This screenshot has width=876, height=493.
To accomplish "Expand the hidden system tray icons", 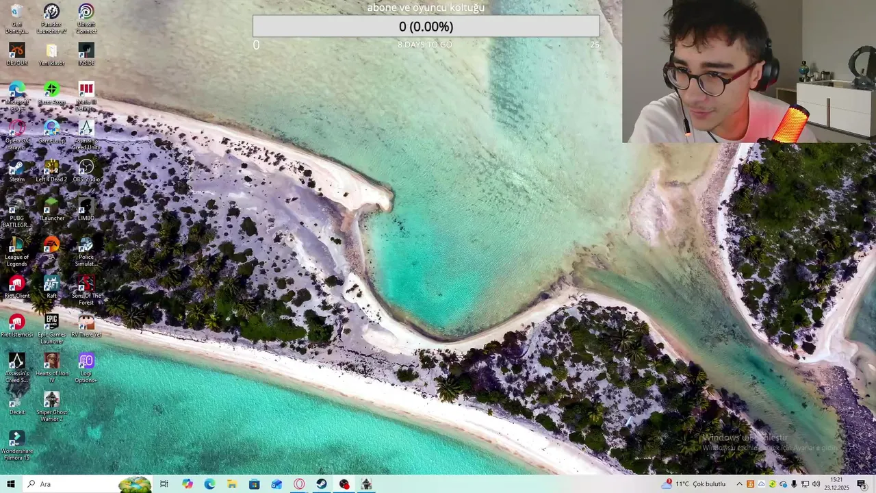I will tap(739, 484).
